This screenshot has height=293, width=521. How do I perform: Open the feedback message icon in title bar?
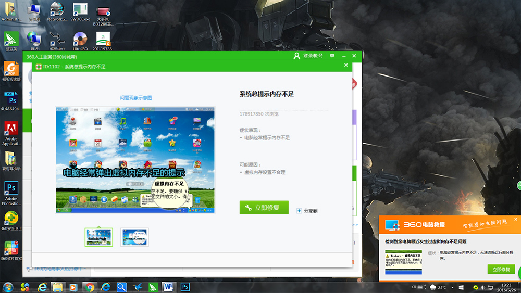332,56
